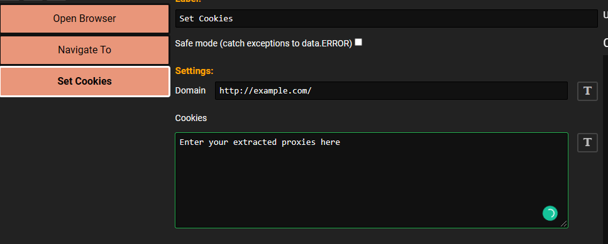Image resolution: width=608 pixels, height=244 pixels.
Task: Click the Cookies field label
Action: pos(191,118)
